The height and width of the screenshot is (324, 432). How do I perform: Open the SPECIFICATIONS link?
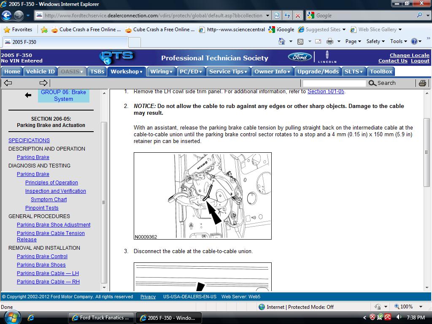29,140
